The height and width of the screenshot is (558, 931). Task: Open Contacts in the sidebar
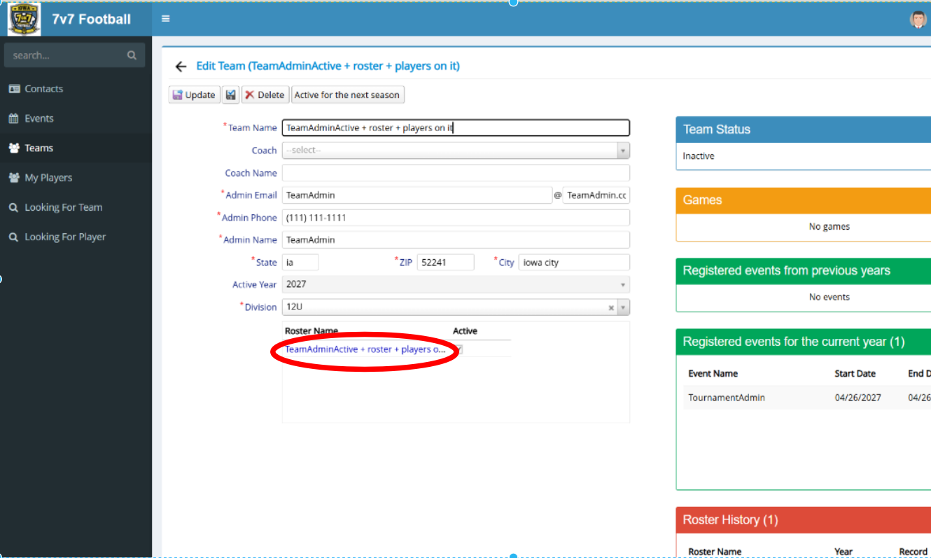coord(43,89)
